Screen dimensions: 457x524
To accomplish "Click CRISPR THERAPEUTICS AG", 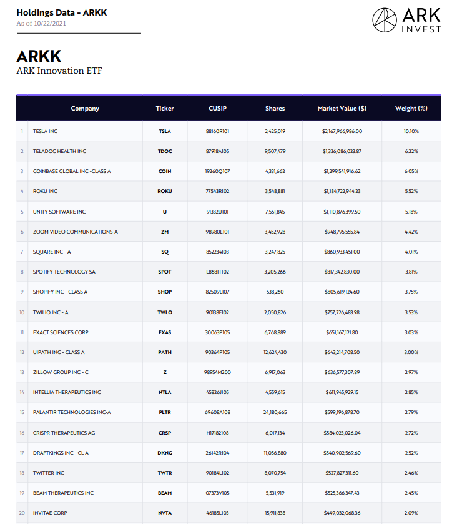I will [x=64, y=433].
